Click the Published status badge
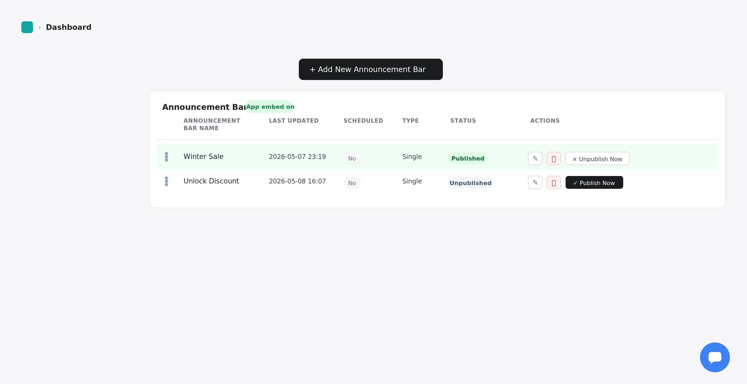 (468, 158)
